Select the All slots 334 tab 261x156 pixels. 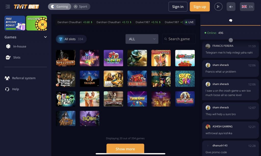pyautogui.click(x=71, y=39)
